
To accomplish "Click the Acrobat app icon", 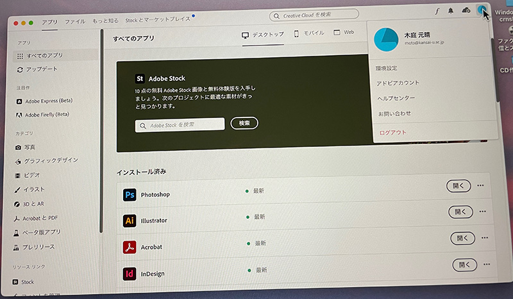I will click(x=130, y=247).
